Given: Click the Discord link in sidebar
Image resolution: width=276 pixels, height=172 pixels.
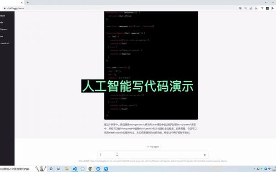Looking at the screenshot, I should 4,29.
